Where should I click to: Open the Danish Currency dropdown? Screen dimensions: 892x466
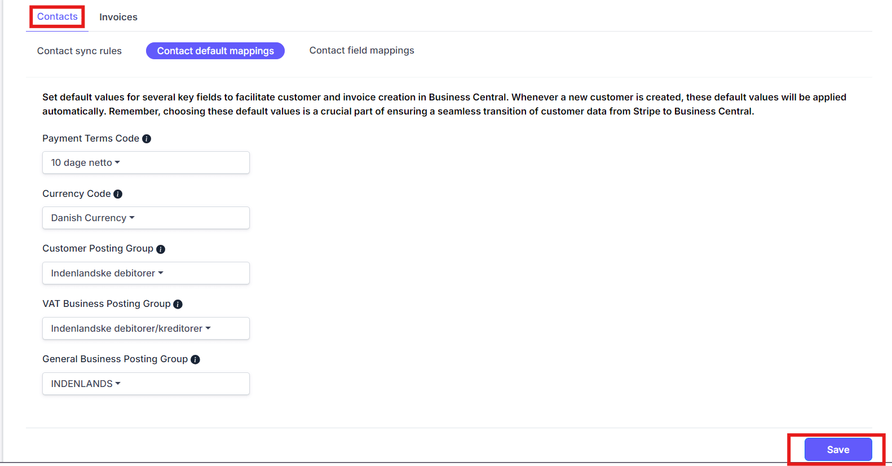pyautogui.click(x=146, y=218)
